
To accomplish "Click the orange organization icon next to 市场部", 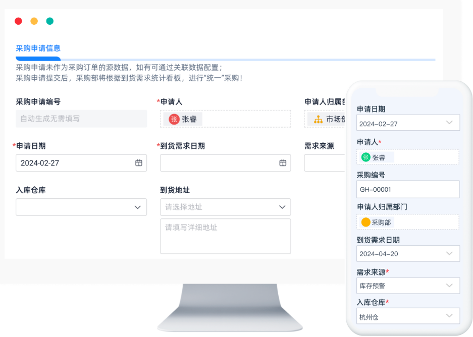I will tap(318, 120).
